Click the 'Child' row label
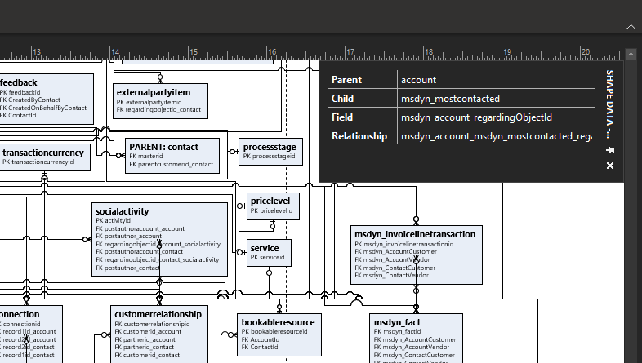Screen dimensions: 642x363 point(342,99)
